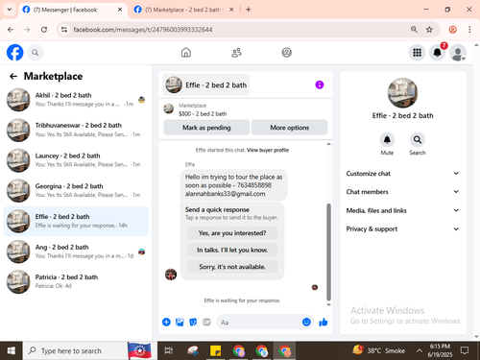This screenshot has width=480, height=360.
Task: Open a new browser tab
Action: coord(249,10)
